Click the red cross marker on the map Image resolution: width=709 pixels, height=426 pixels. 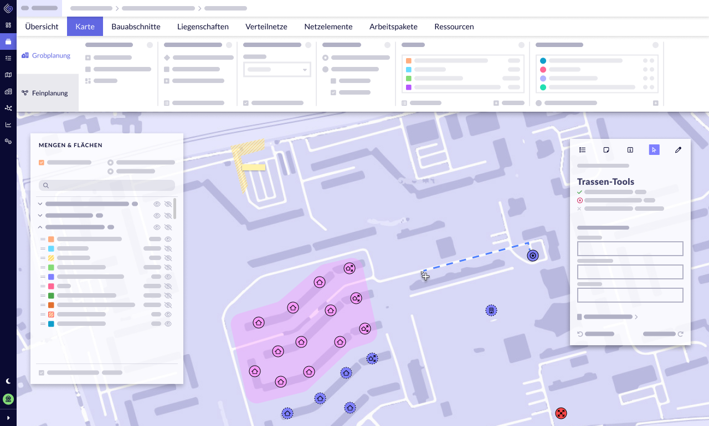pos(561,413)
